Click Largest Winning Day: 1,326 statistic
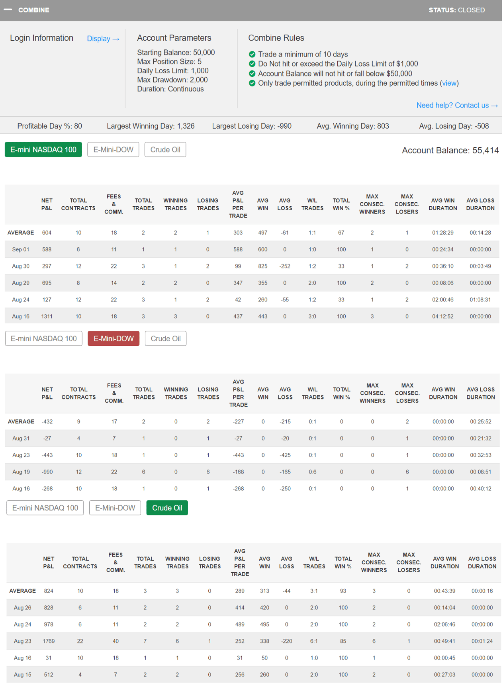This screenshot has width=503, height=691. (x=151, y=126)
